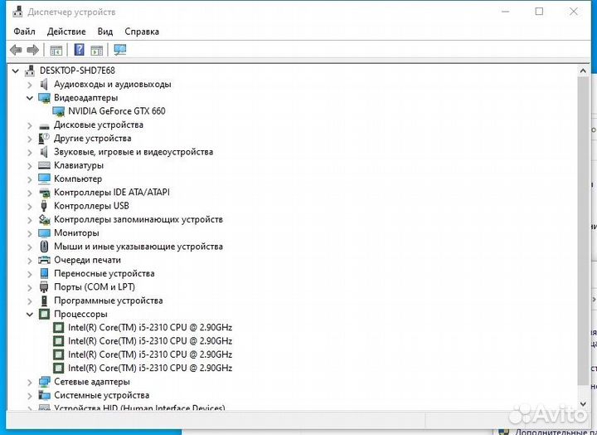Collapse the Процессоры branch

click(x=30, y=315)
